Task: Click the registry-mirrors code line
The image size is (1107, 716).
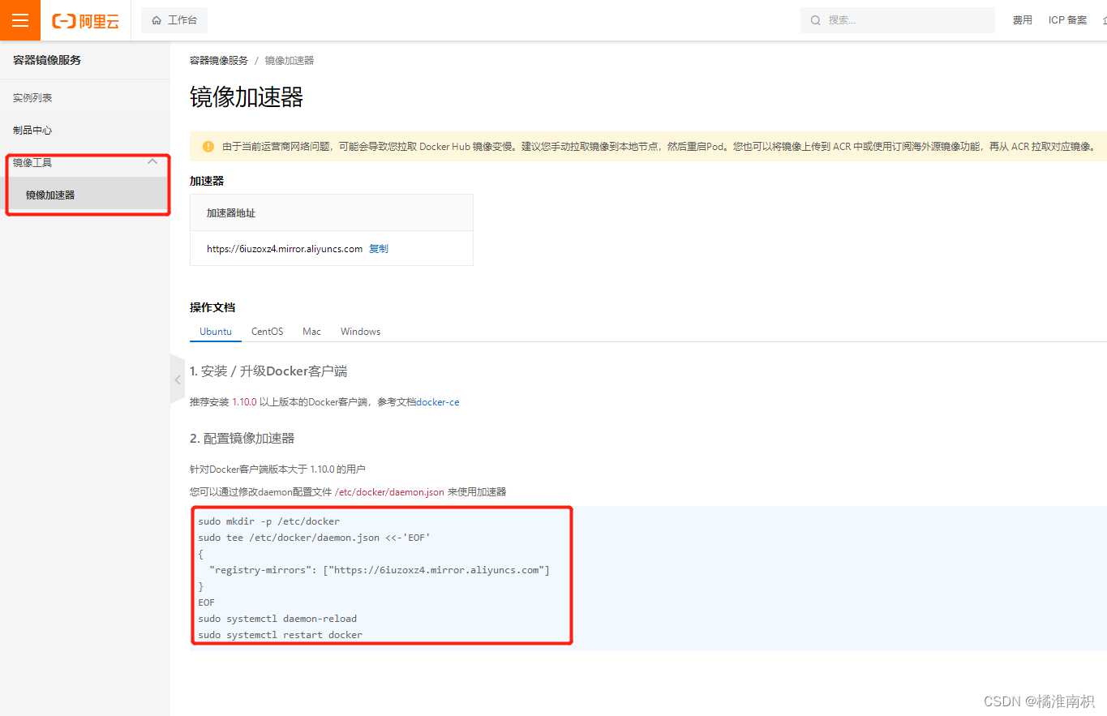Action: coord(380,570)
